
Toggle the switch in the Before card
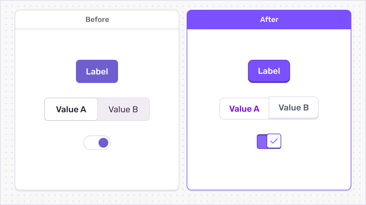pos(97,142)
